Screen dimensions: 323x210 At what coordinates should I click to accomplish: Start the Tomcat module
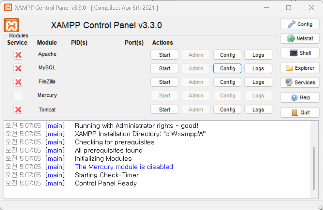(164, 110)
